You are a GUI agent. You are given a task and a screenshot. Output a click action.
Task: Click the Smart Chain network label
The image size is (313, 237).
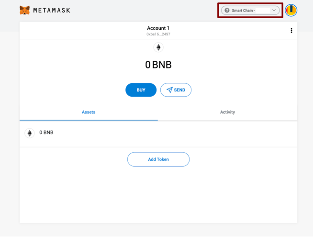click(243, 11)
